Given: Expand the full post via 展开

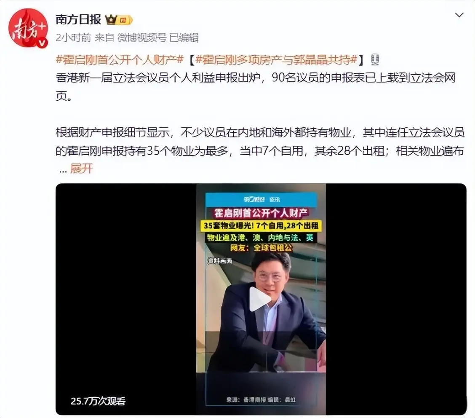Looking at the screenshot, I should (x=82, y=168).
